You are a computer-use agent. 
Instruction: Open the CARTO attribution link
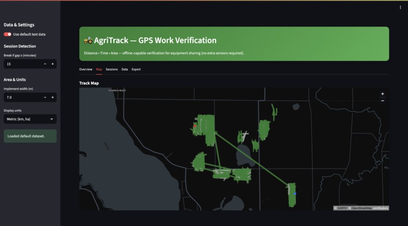click(342, 208)
